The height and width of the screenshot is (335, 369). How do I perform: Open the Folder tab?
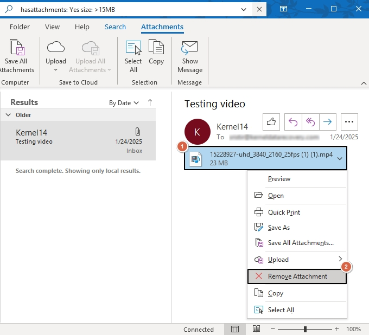(20, 27)
